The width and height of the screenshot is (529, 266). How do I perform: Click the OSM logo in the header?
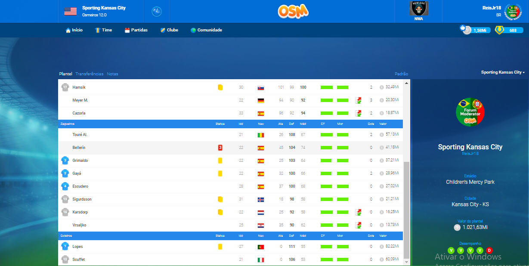293,11
